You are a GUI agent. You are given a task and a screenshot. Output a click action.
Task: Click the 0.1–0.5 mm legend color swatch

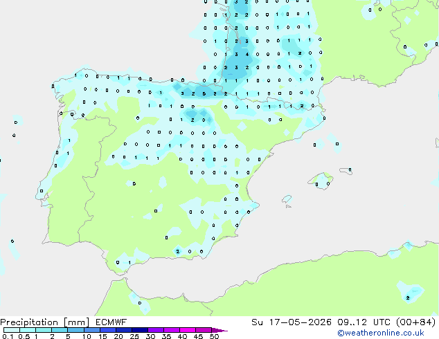tap(12, 330)
